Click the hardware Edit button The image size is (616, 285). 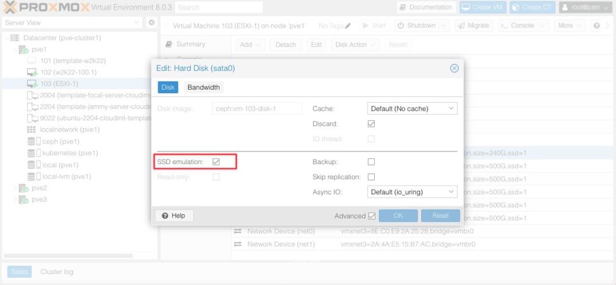click(x=316, y=44)
